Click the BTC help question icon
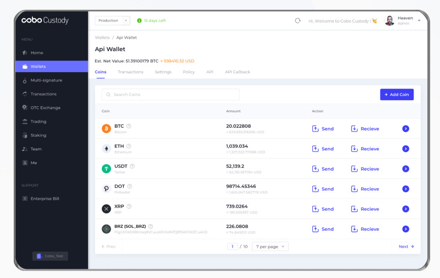 (129, 126)
